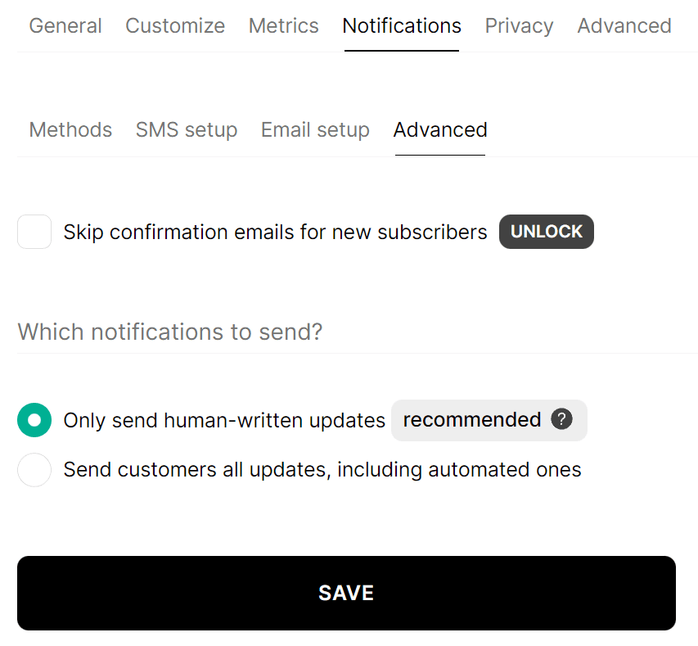
Task: Open the UNLOCK button
Action: [x=546, y=232]
